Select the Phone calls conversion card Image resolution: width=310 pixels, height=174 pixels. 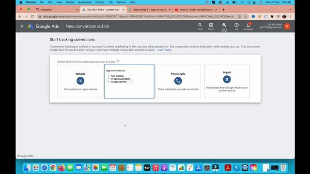[x=178, y=81]
